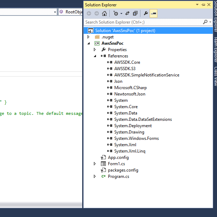Click the search magnifier icon

click(205, 22)
